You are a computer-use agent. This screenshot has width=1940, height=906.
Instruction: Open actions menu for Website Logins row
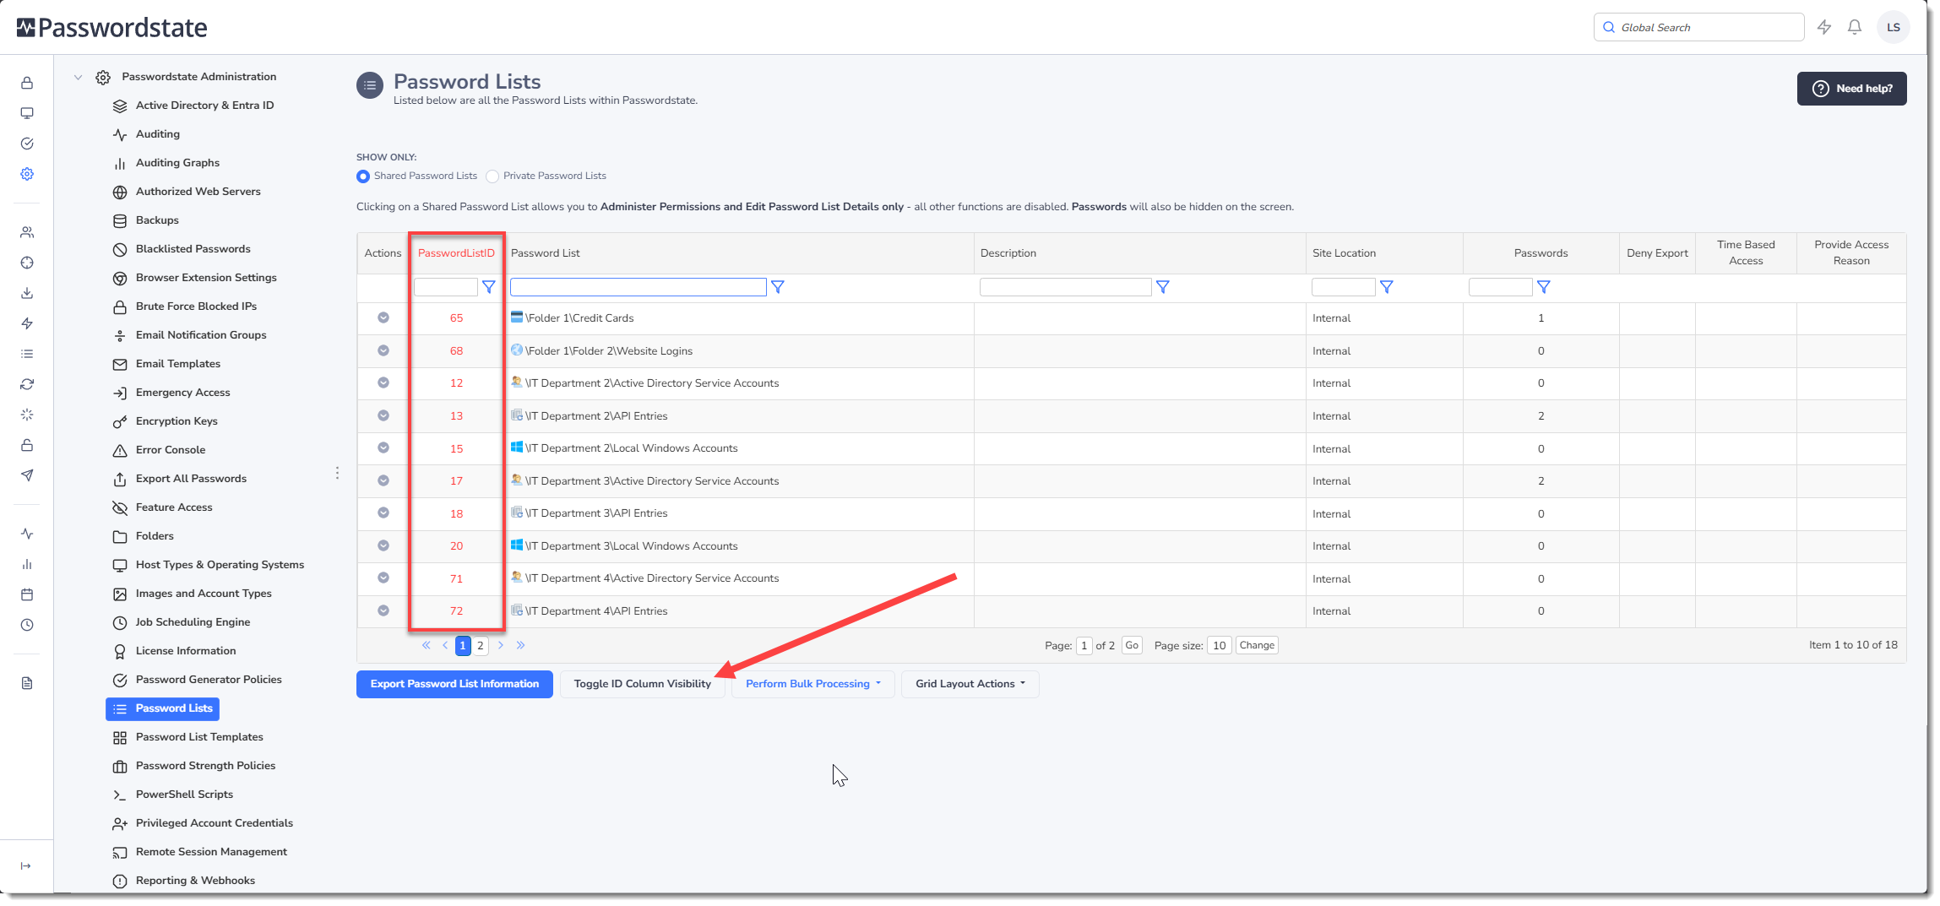[383, 350]
